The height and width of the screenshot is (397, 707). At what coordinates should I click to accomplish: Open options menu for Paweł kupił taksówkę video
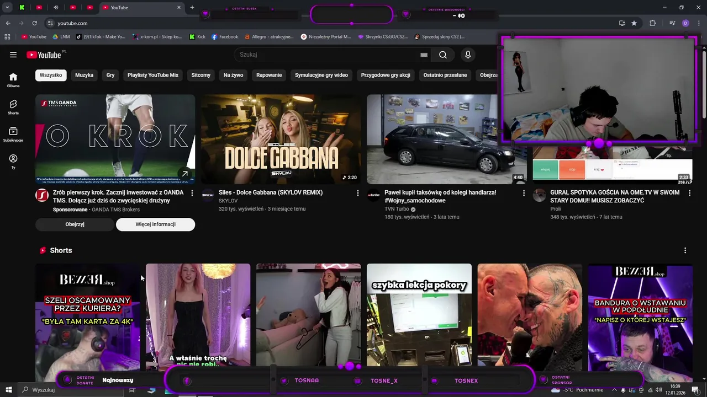(524, 193)
